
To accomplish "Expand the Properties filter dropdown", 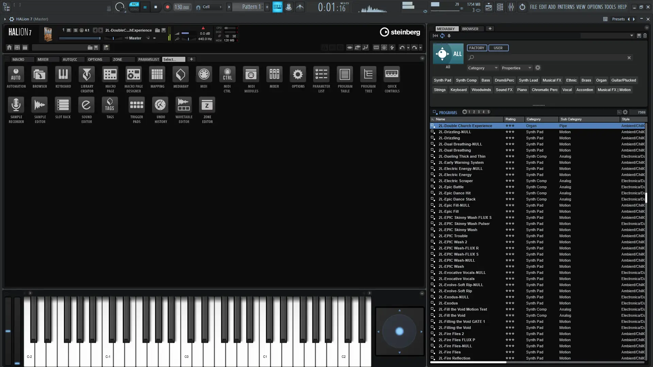I will [516, 68].
